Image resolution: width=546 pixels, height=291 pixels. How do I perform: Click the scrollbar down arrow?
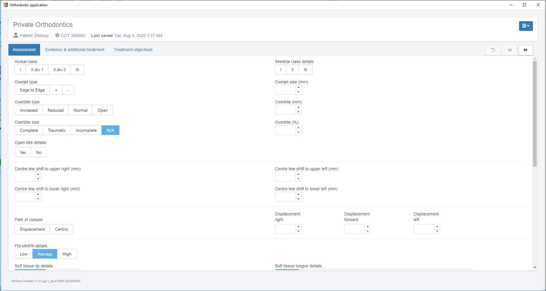[535, 267]
